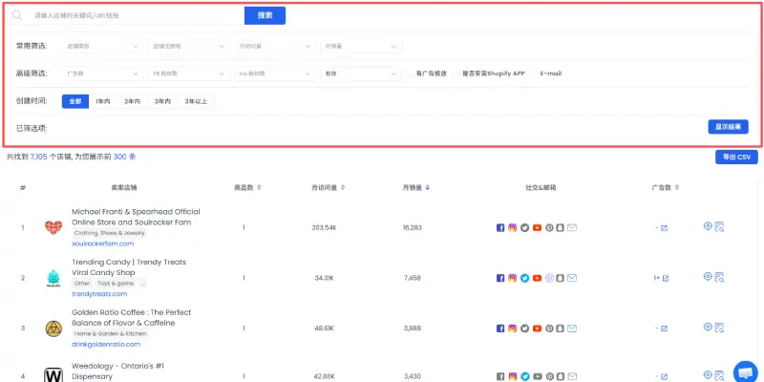Enable the E-mail filter checkbox
The image size is (764, 382).
(x=534, y=74)
